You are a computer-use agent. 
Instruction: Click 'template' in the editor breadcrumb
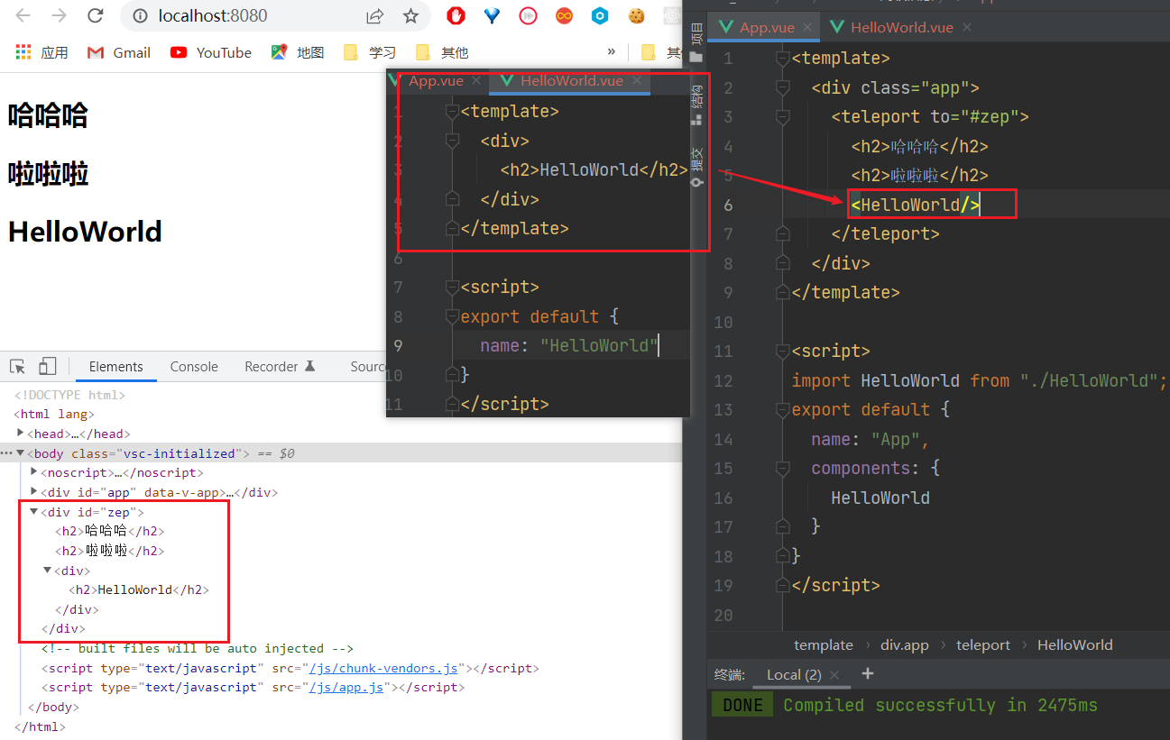click(824, 645)
